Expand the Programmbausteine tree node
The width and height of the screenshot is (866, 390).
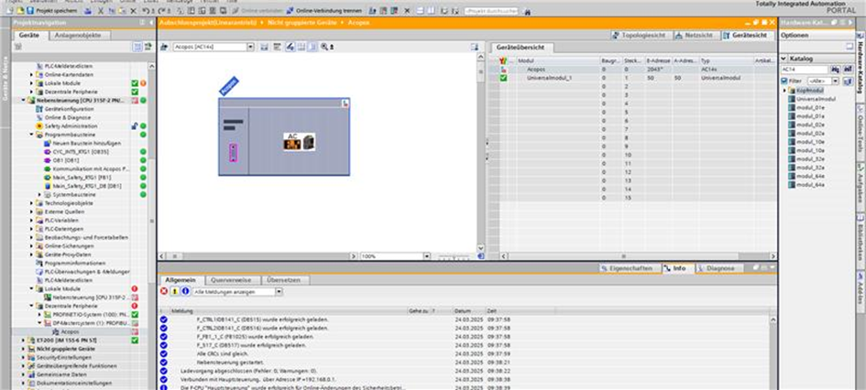coord(31,135)
